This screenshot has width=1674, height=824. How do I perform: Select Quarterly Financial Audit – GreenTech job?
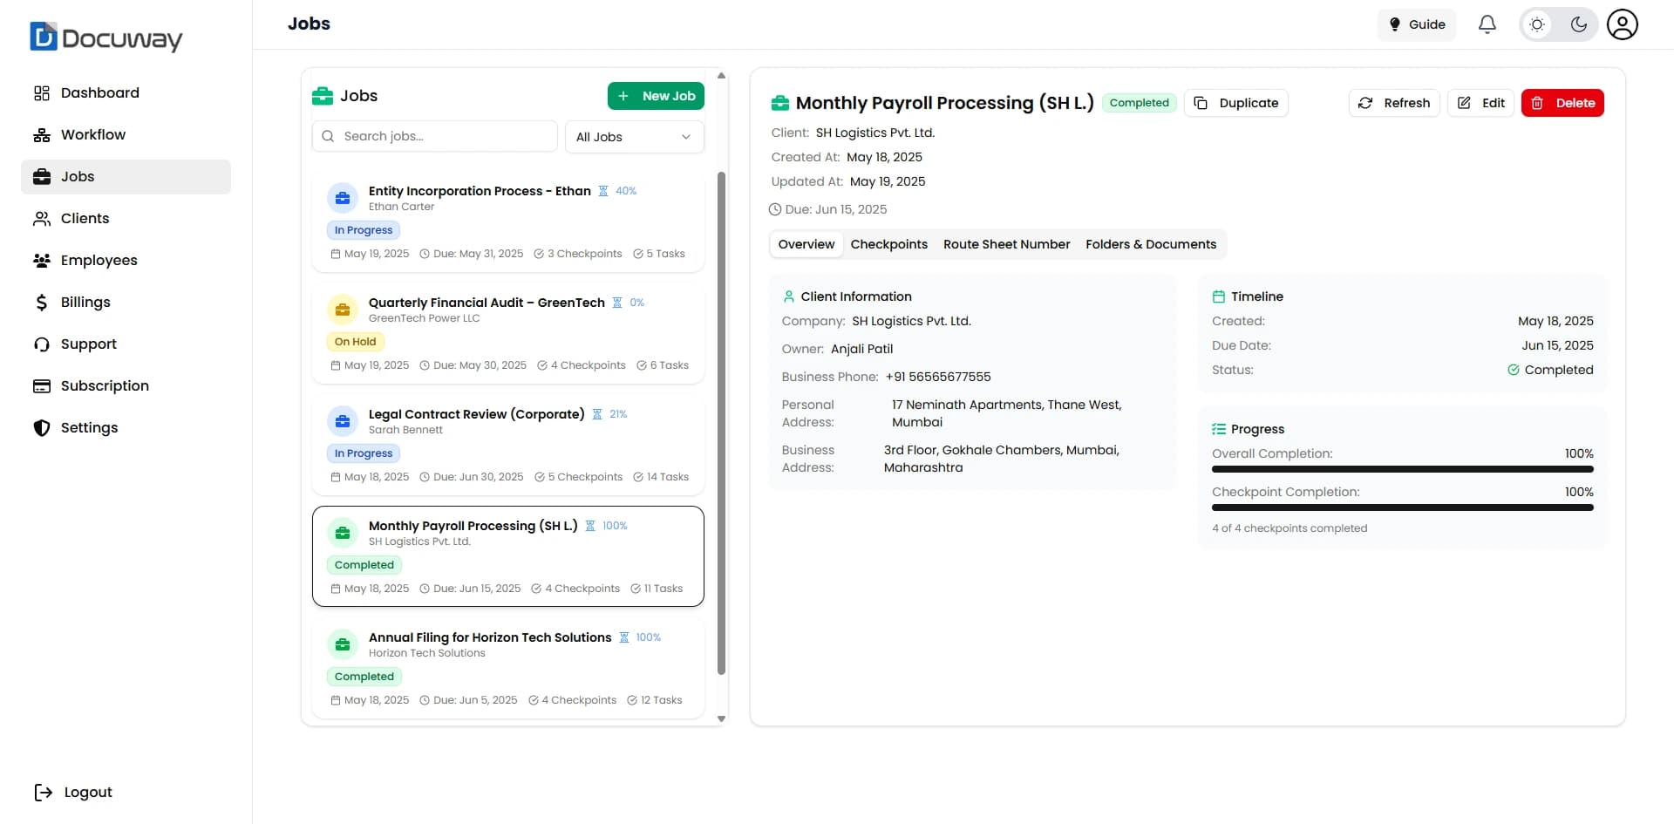507,333
